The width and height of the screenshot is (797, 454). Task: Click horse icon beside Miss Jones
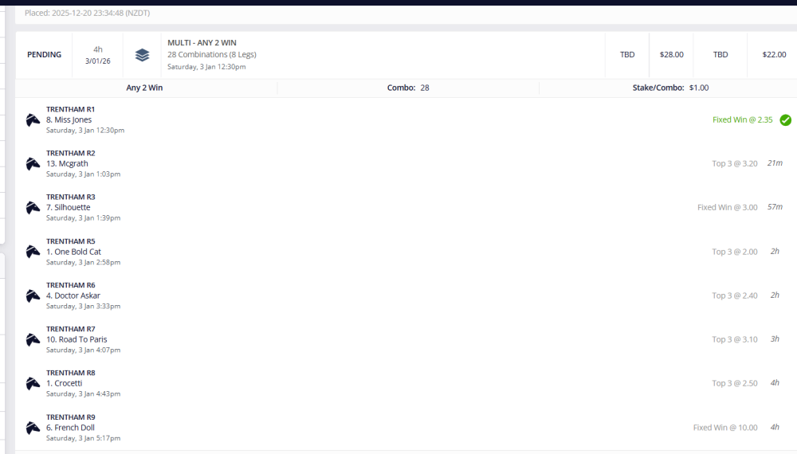click(33, 120)
